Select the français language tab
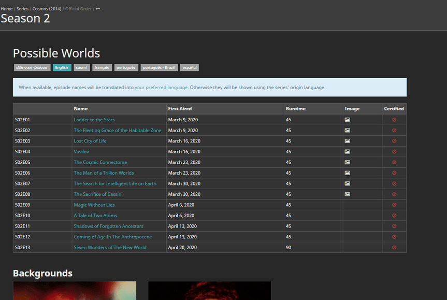This screenshot has width=447, height=300. (102, 67)
